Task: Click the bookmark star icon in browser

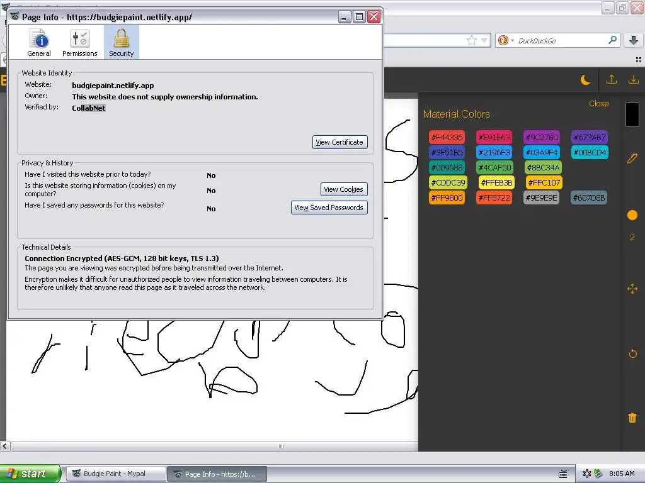Action: [x=471, y=40]
